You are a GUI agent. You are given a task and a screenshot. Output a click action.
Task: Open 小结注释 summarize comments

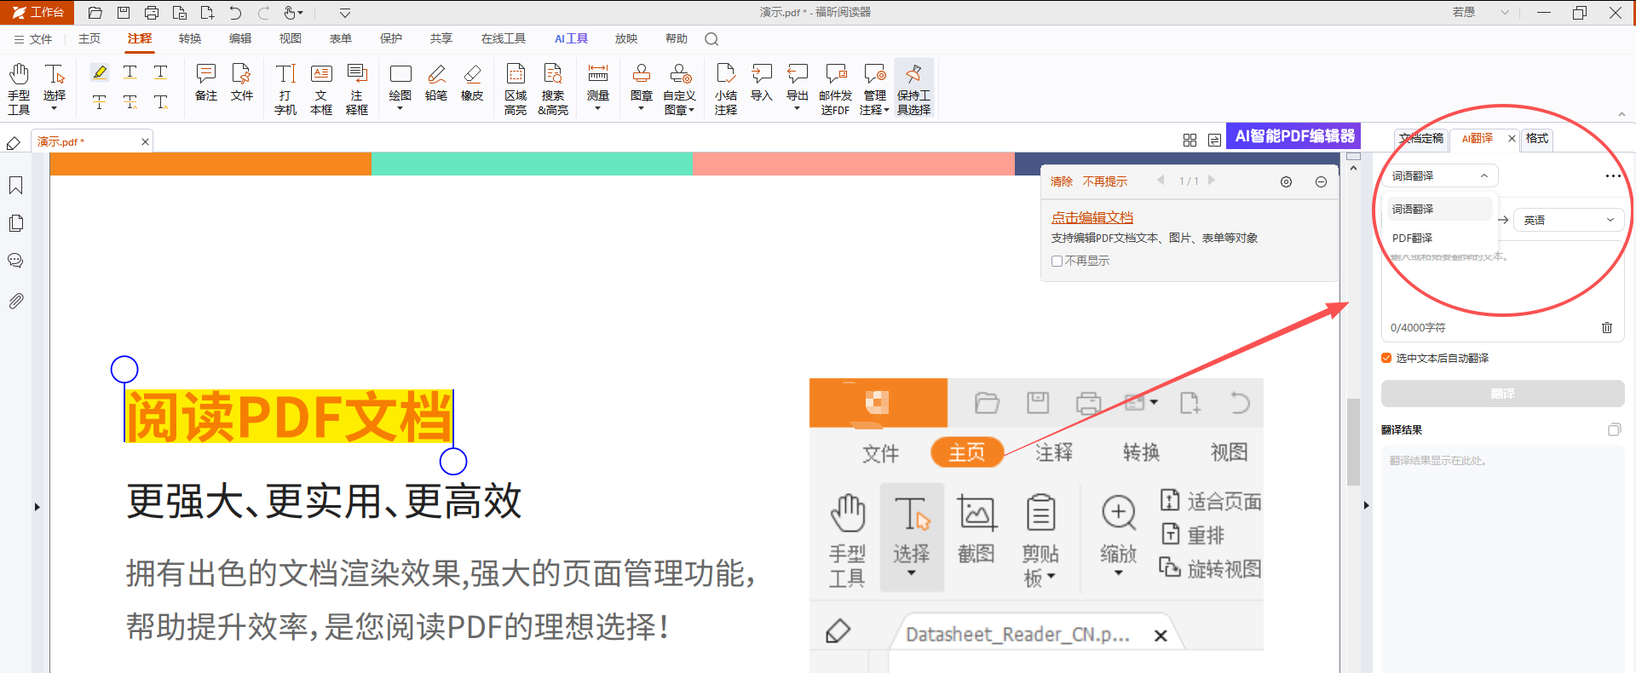tap(726, 88)
